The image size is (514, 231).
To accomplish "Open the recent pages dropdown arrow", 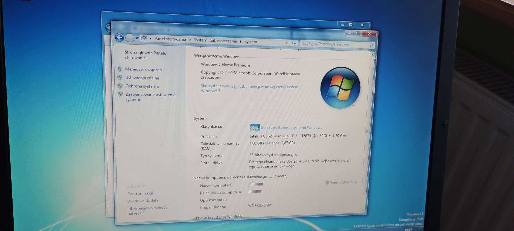I will point(137,38).
